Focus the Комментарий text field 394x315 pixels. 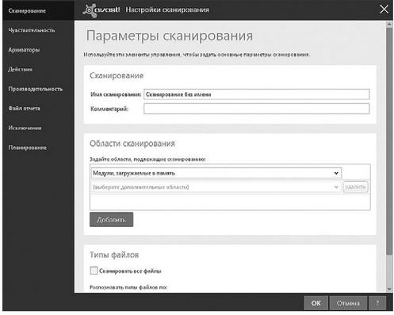click(256, 109)
